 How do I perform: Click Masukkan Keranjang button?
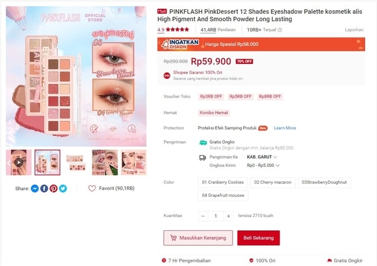click(198, 238)
